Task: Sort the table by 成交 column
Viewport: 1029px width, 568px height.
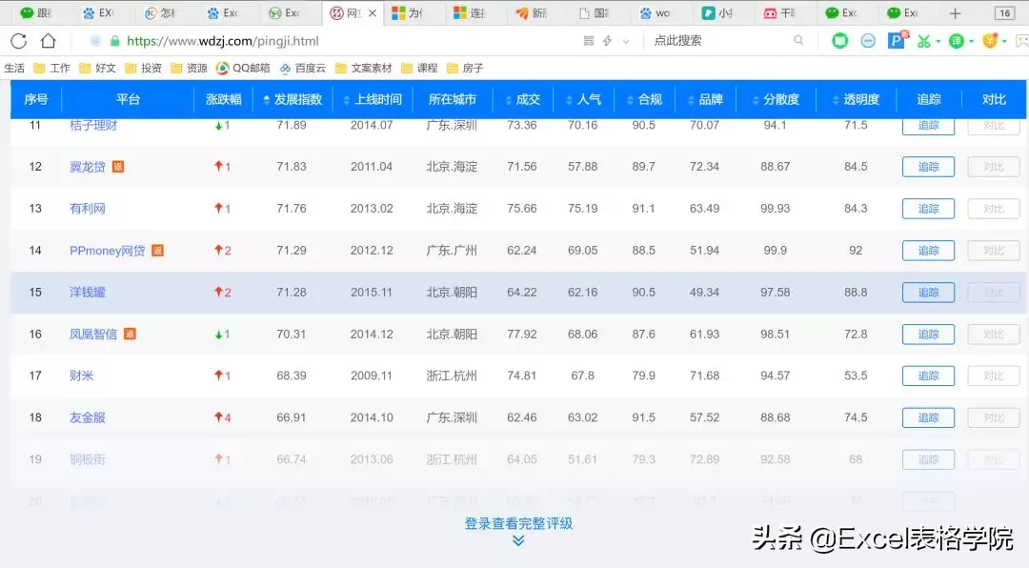Action: point(523,99)
